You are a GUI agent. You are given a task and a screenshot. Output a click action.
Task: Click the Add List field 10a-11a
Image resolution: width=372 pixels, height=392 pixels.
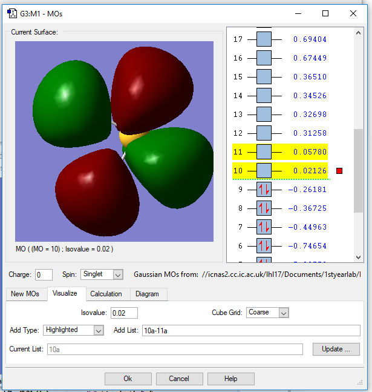(251, 330)
